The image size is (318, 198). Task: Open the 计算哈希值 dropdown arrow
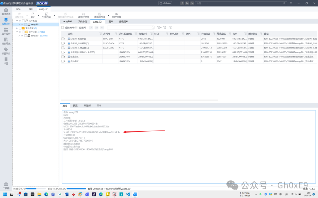pos(108,15)
